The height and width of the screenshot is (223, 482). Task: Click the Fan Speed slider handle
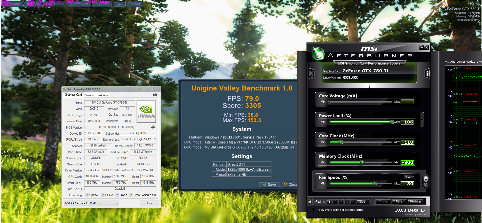[375, 184]
